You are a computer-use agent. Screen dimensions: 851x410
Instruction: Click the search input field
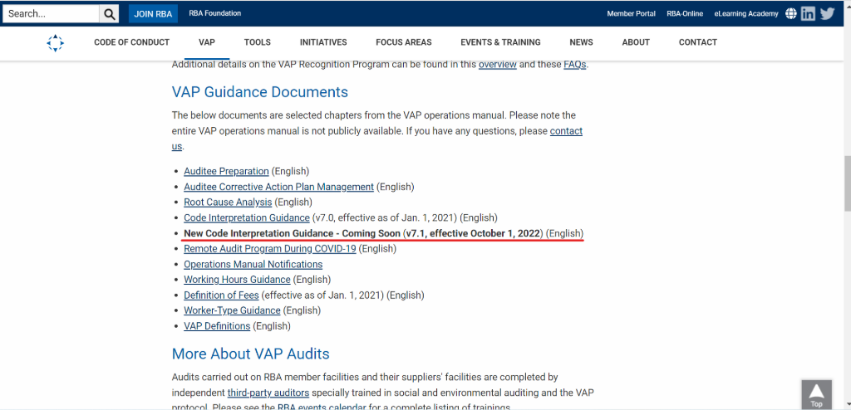51,14
